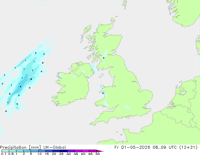
Task: Pick the 10–15 mm blue legend swatch
Action: coord(42,151)
